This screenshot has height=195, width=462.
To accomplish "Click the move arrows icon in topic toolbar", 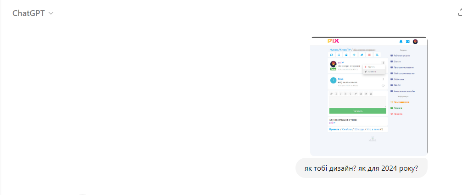I will [354, 55].
